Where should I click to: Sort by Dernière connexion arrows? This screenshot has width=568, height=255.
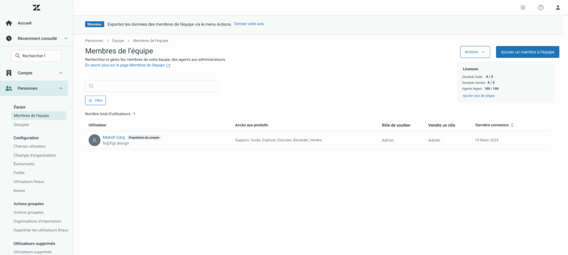click(x=512, y=125)
